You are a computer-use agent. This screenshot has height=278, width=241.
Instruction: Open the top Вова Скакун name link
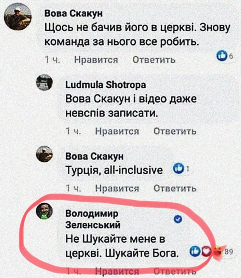73,13
